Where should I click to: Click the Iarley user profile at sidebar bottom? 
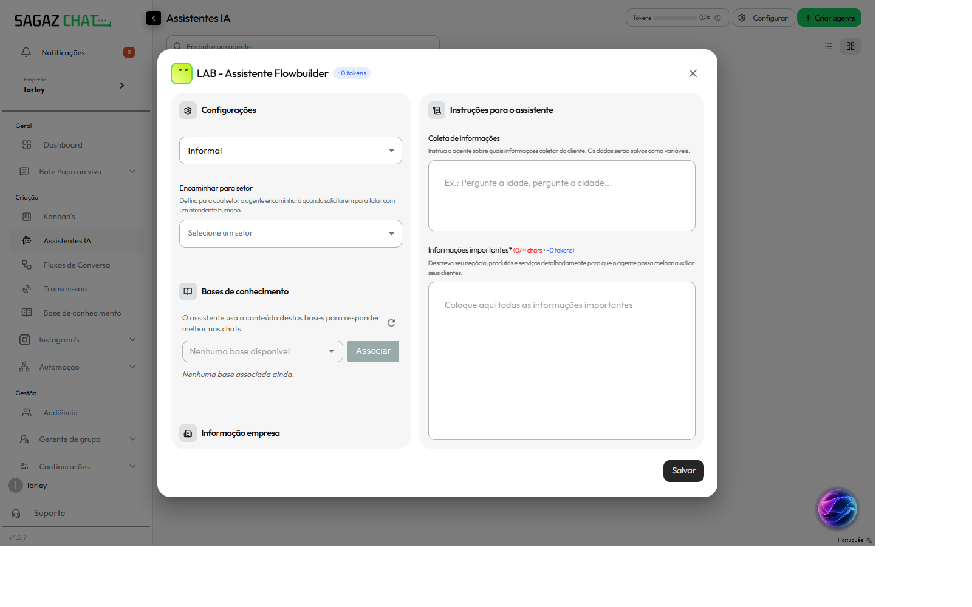(x=28, y=486)
